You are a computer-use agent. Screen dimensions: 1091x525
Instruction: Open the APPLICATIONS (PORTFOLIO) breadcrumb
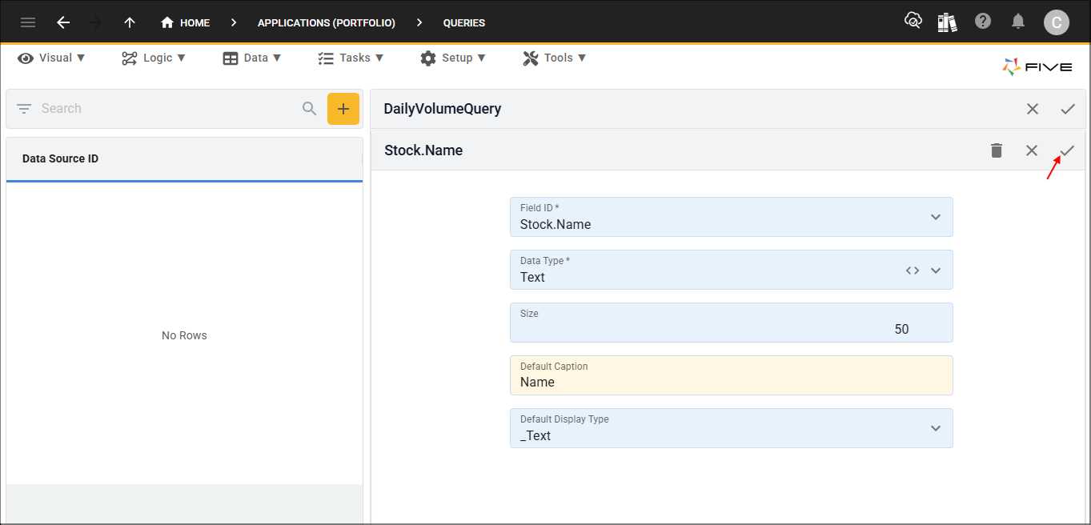pos(327,23)
